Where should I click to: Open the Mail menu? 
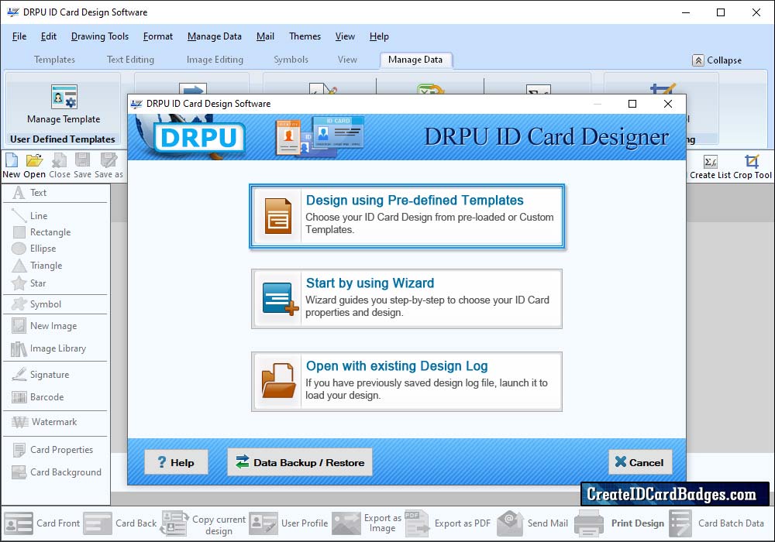tap(265, 36)
